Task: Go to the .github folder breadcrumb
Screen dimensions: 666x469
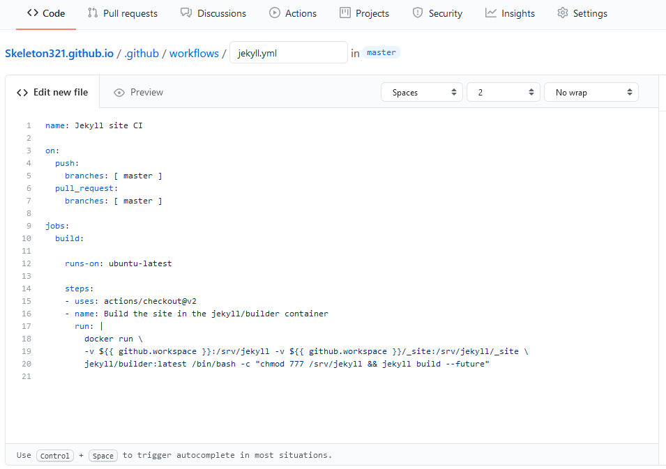Action: 142,53
